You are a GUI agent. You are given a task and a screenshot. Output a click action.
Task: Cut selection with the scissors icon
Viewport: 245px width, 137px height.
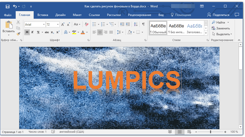(18, 22)
